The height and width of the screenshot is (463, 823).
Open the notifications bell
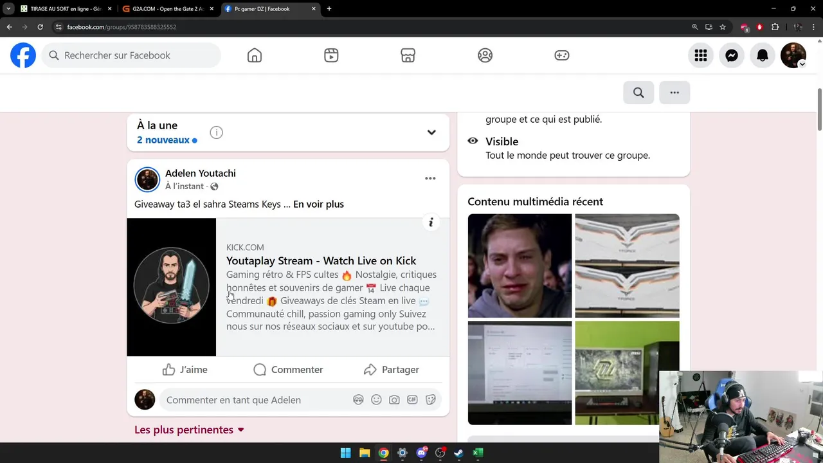(763, 55)
